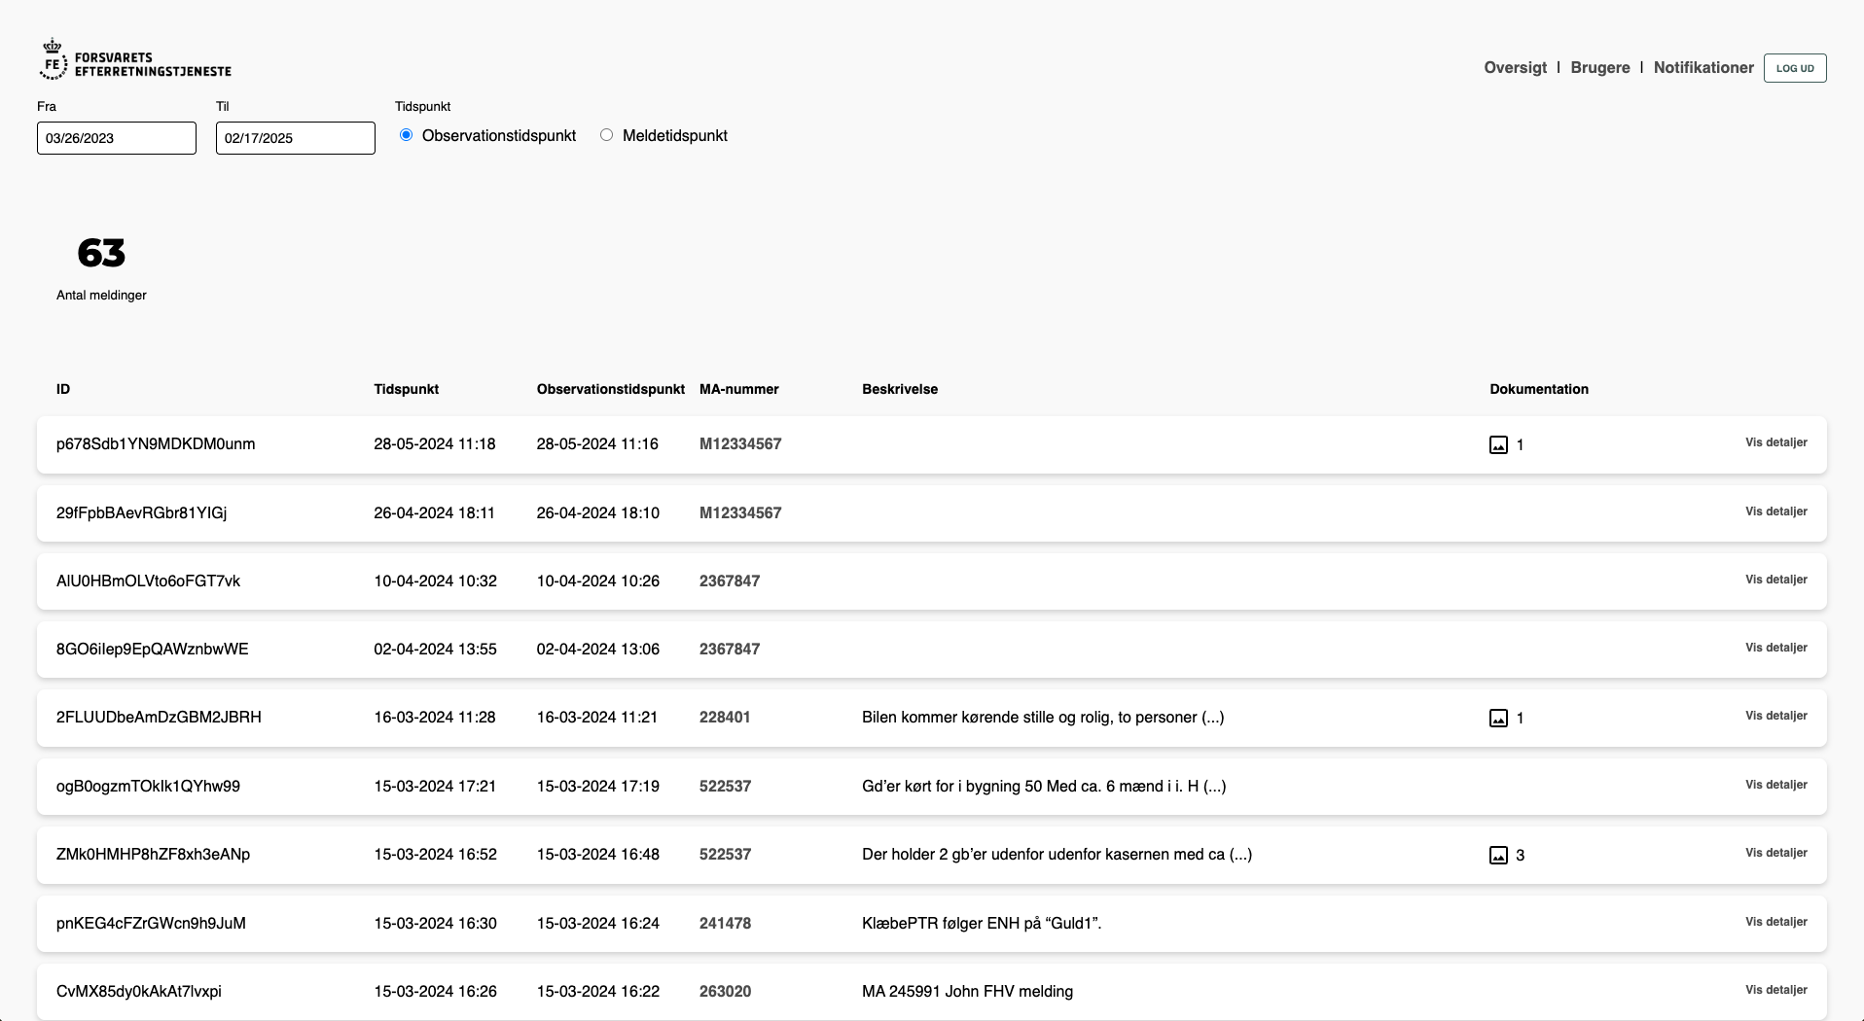Viewport: 1864px width, 1021px height.
Task: Focus the Til date field
Action: pos(296,138)
